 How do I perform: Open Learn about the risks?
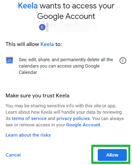click(28, 135)
